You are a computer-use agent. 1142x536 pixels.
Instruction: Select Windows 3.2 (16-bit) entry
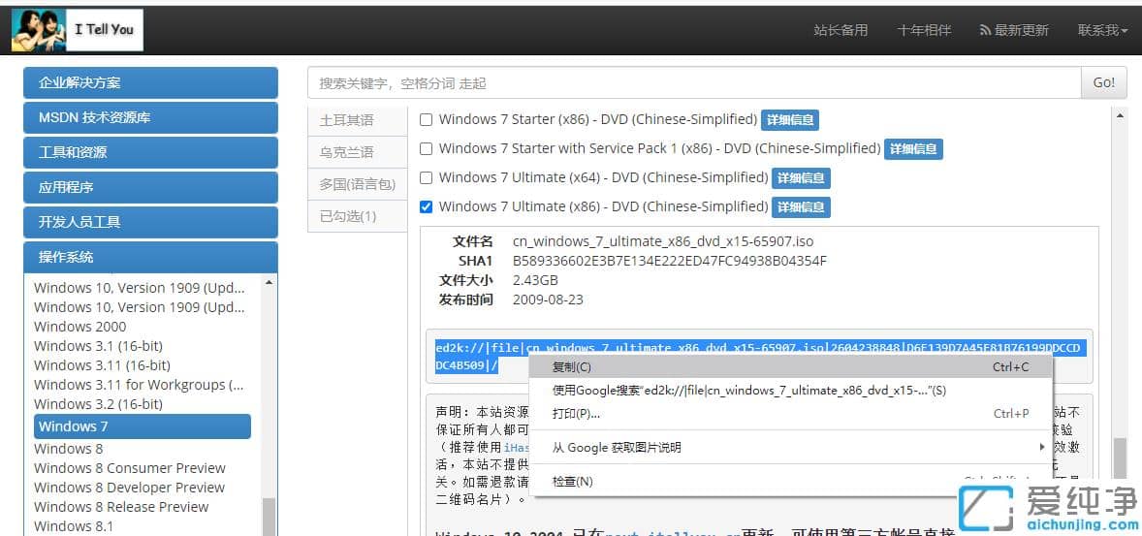point(98,404)
